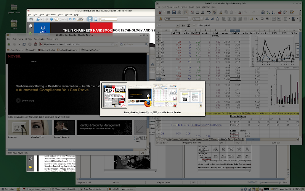Image resolution: width=305 pixels, height=191 pixels.
Task: Toggle scrolling pages view in Adobe Reader
Action: pos(90,19)
